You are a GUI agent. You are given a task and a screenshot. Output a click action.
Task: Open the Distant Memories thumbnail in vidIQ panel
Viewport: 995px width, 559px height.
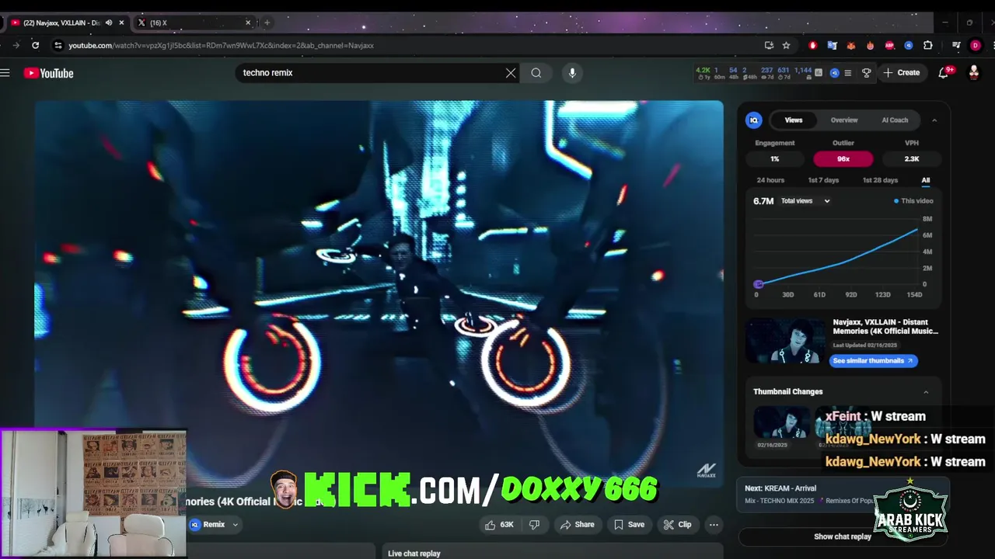pos(786,342)
